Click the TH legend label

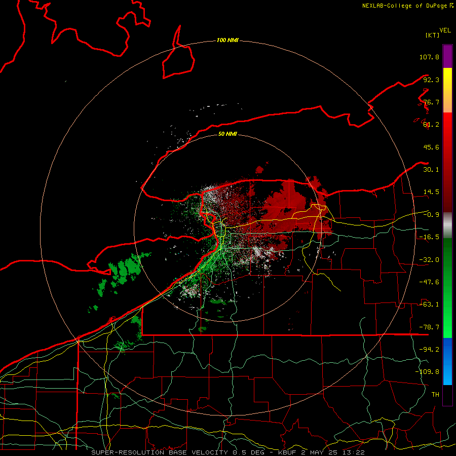point(435,395)
